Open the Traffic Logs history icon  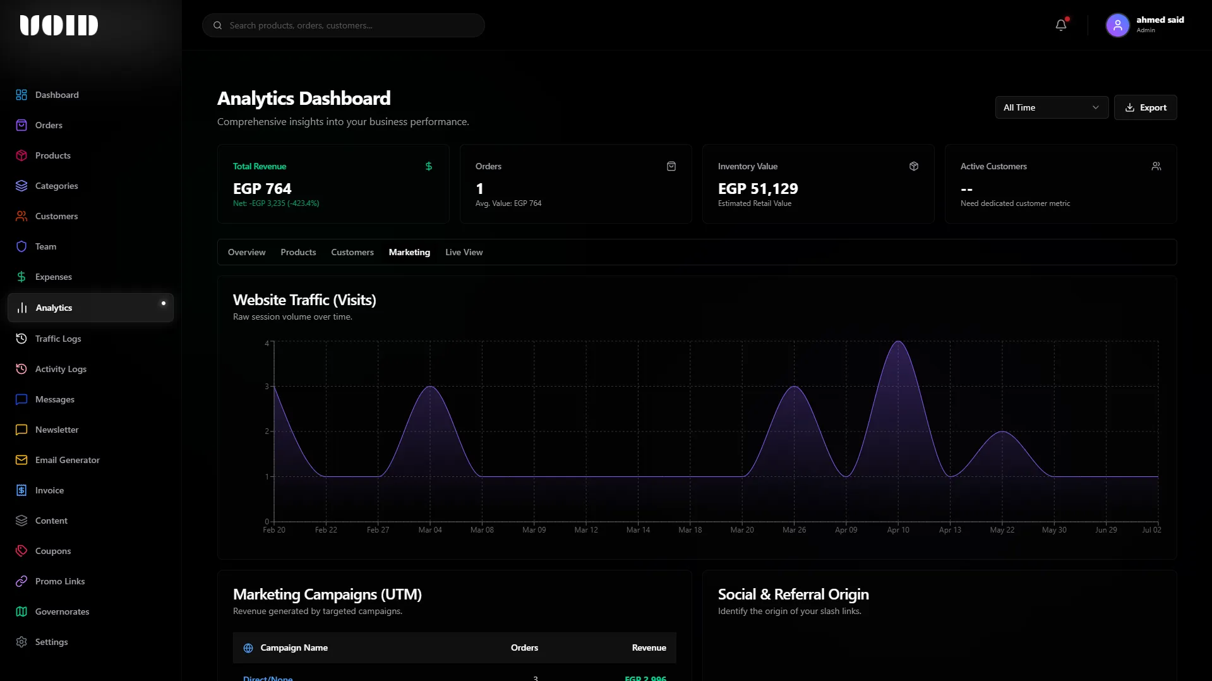[x=21, y=339]
